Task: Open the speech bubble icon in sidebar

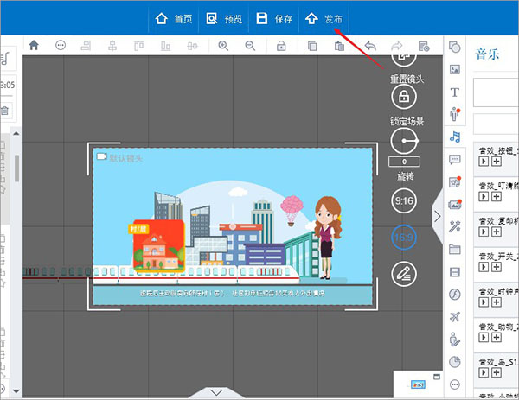Action: tap(455, 159)
